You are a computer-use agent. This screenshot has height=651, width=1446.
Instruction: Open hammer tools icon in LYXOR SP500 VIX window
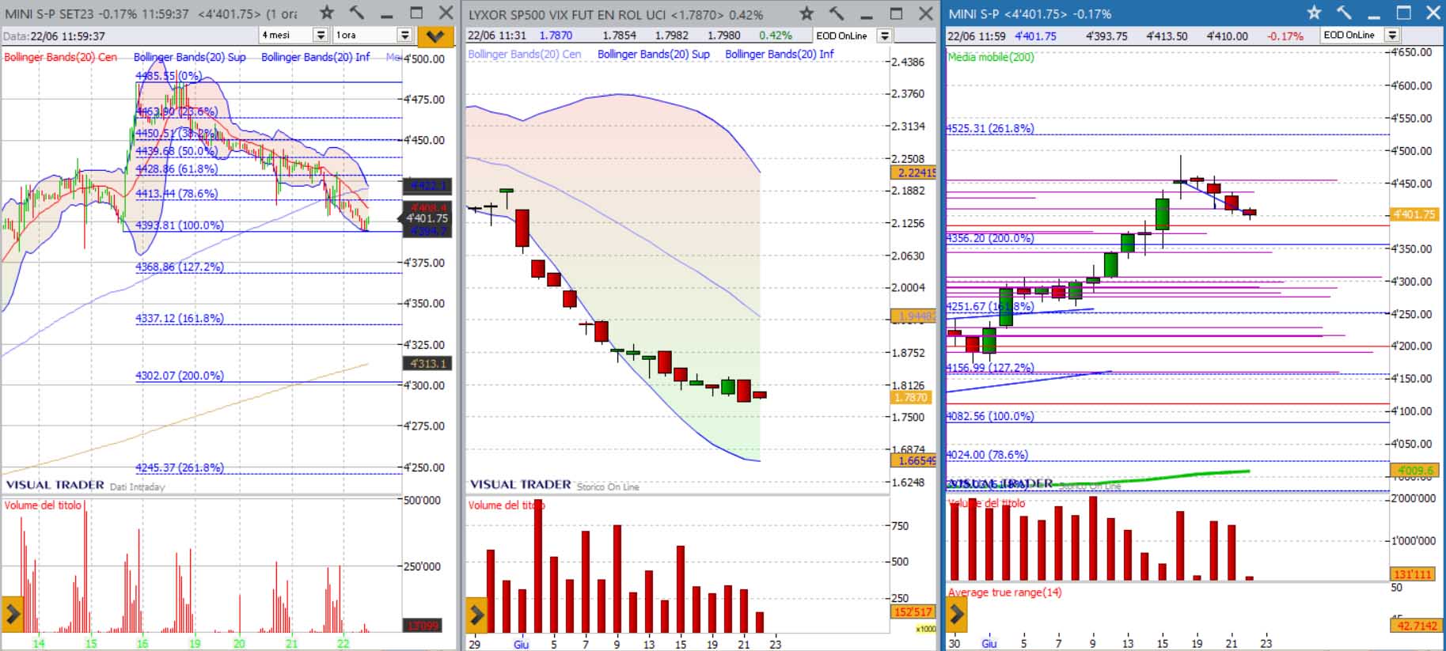click(x=837, y=13)
